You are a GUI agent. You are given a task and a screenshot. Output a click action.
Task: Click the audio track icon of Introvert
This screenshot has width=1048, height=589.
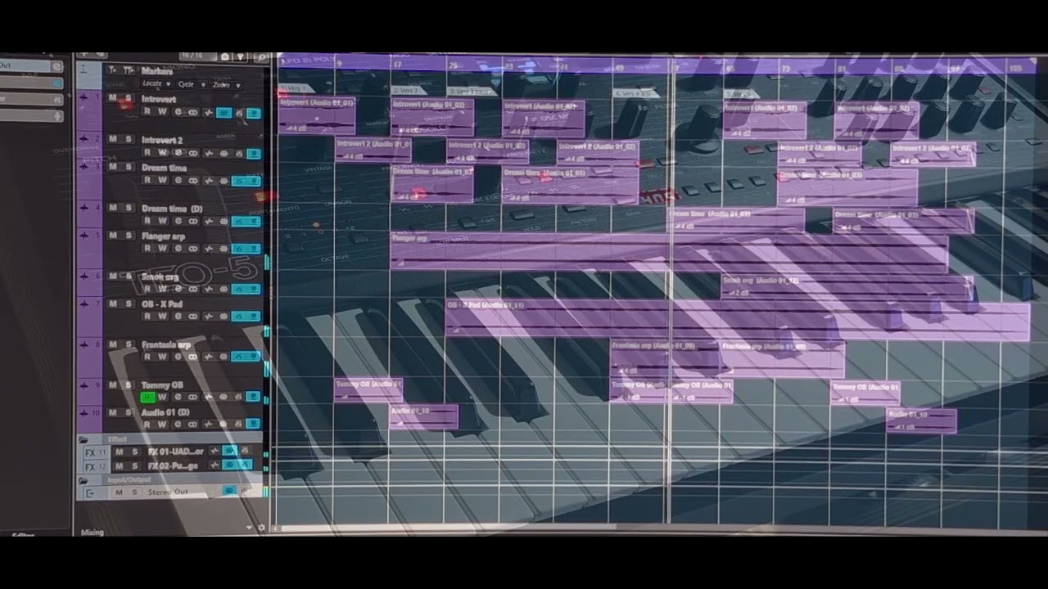tap(84, 97)
